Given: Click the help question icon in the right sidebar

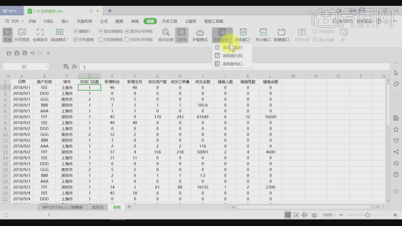Looking at the screenshot, I should pyautogui.click(x=396, y=174).
